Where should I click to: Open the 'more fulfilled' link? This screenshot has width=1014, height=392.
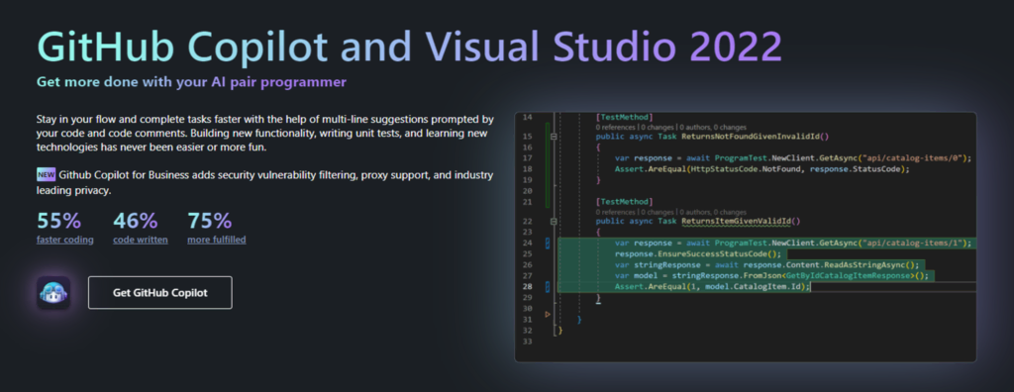(217, 240)
